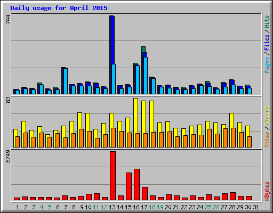Click the yellow visits bar for day 9
This screenshot has width=273, height=213.
click(x=79, y=121)
